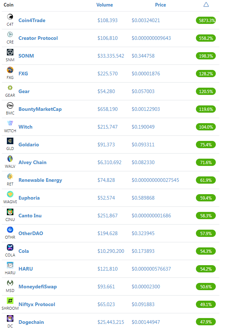Open the Alvey Chain coin page
The height and width of the screenshot is (330, 227).
[x=32, y=163]
